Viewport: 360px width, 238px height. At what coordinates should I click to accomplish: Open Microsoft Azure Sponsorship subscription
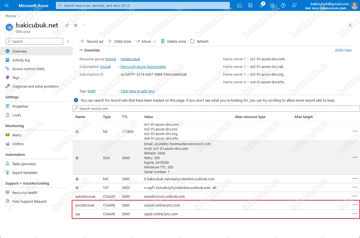pyautogui.click(x=143, y=67)
